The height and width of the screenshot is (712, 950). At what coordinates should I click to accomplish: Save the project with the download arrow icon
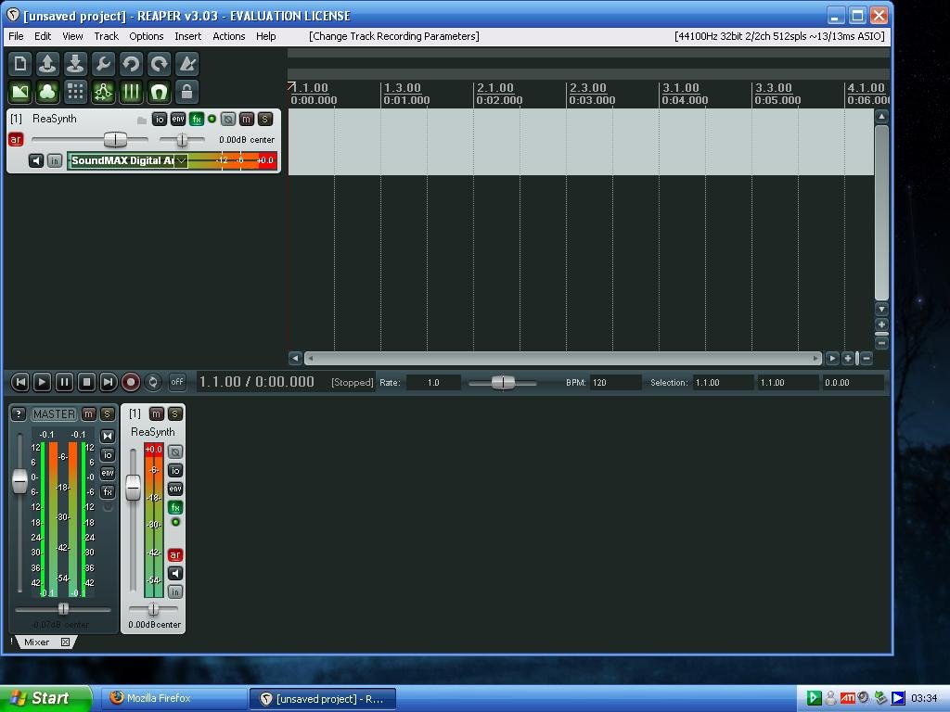pyautogui.click(x=75, y=64)
